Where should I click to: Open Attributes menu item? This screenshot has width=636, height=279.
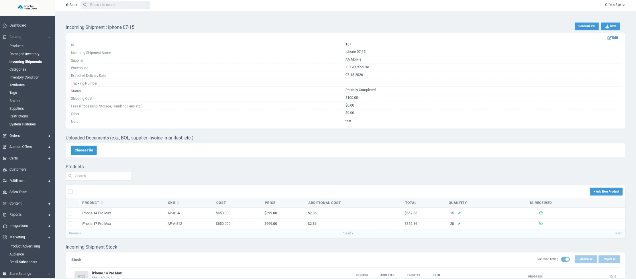pos(17,85)
